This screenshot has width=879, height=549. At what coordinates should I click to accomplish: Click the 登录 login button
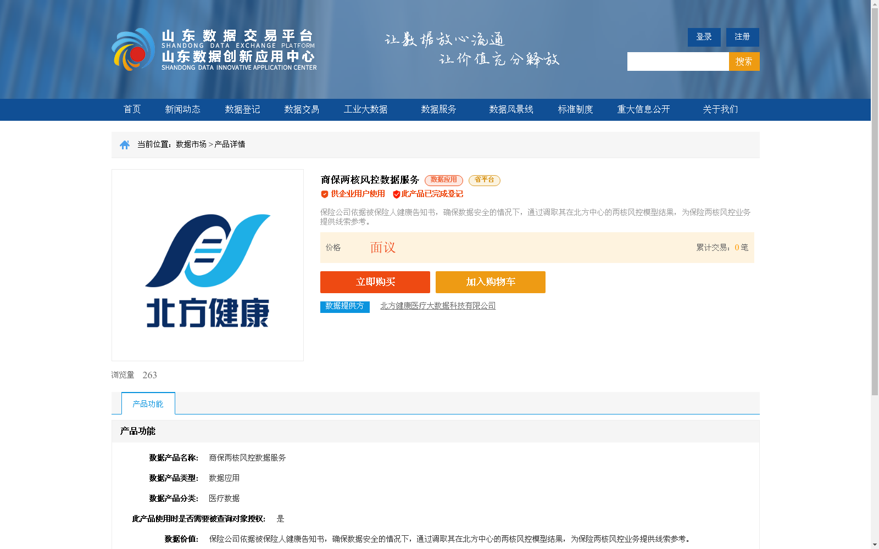[704, 37]
